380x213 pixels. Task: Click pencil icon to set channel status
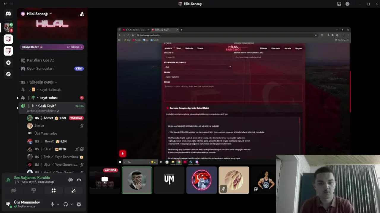tap(58, 111)
